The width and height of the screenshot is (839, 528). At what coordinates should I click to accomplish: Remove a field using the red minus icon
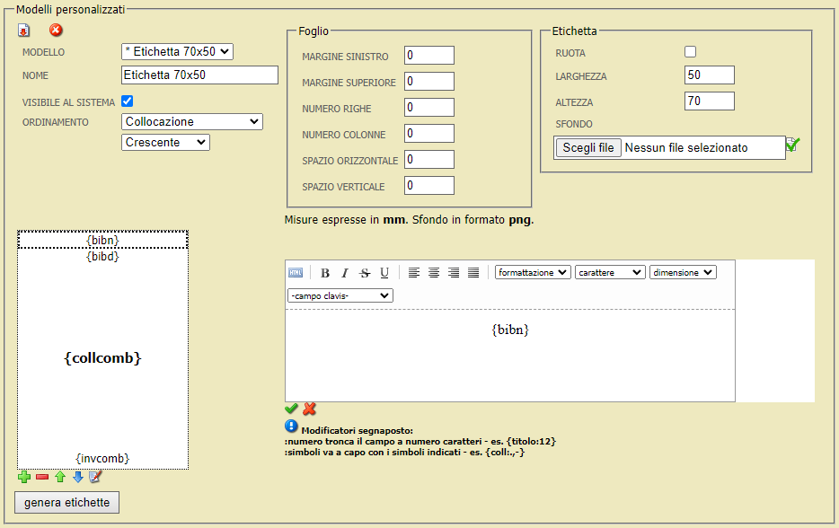click(41, 476)
